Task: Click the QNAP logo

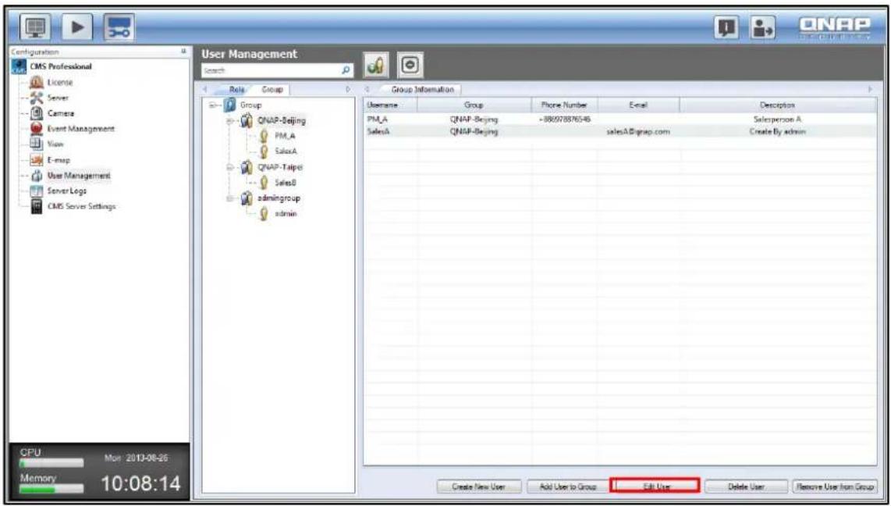Action: (836, 27)
